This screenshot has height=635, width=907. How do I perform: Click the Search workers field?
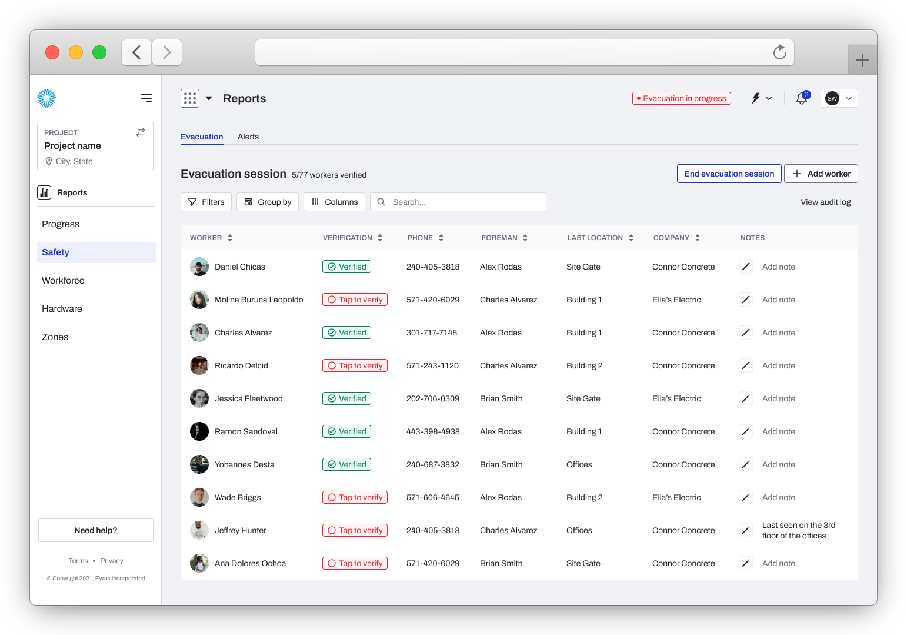pos(458,202)
